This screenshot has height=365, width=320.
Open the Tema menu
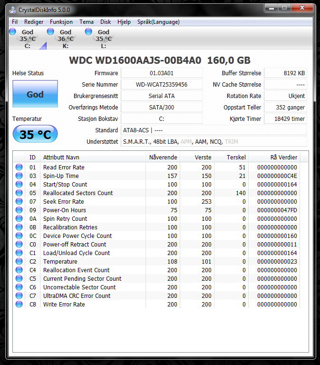coord(87,22)
